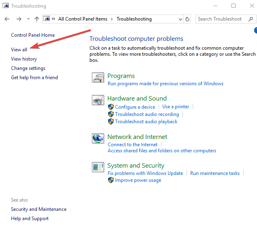Click the shield icon beside Configure a device
This screenshot has width=257, height=225.
click(111, 107)
